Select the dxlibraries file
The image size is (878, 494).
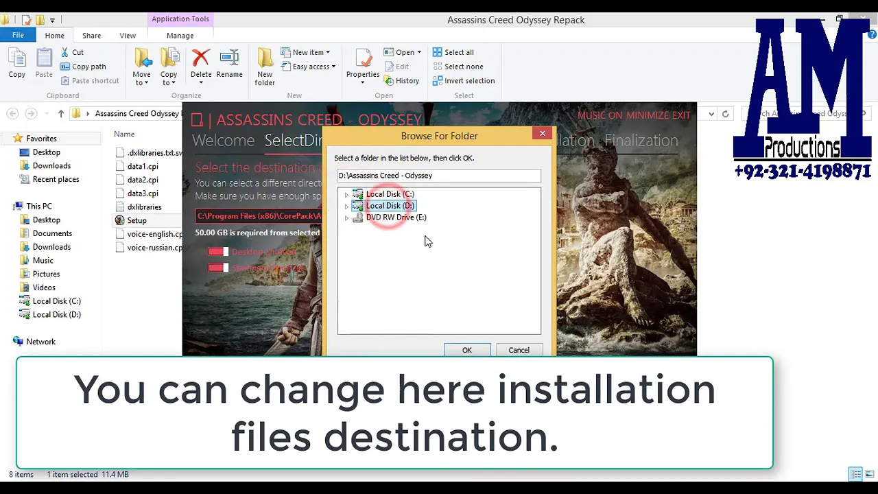(x=144, y=207)
